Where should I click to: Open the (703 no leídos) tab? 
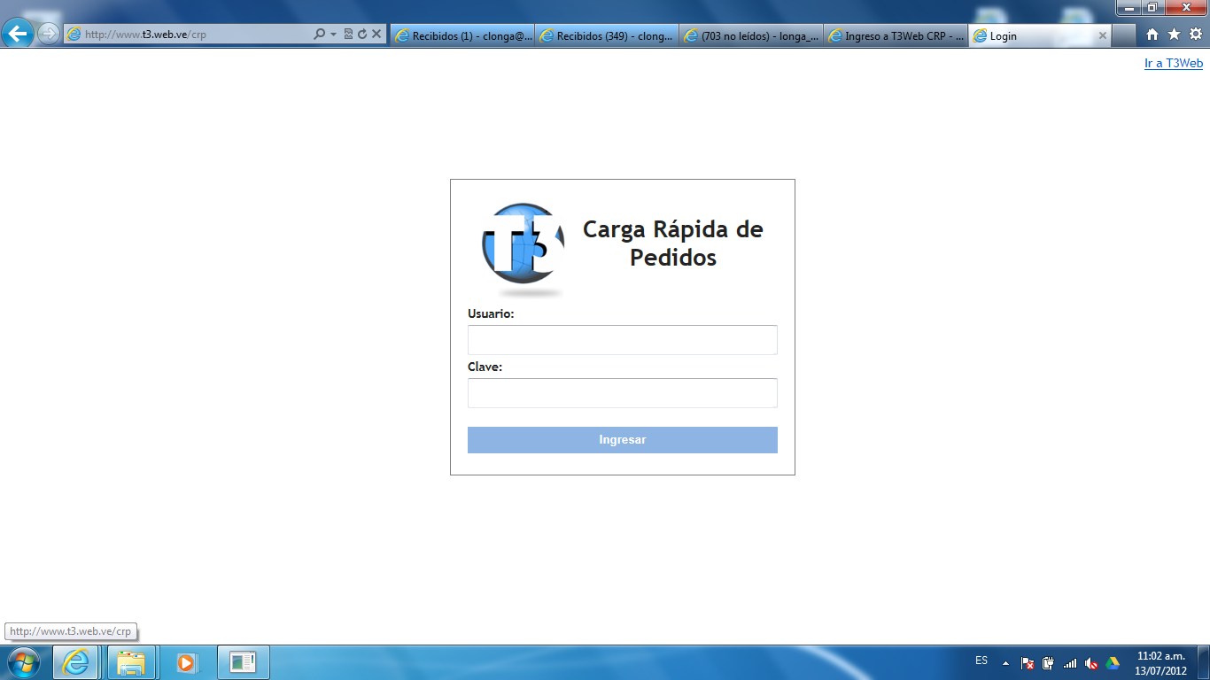click(x=751, y=35)
